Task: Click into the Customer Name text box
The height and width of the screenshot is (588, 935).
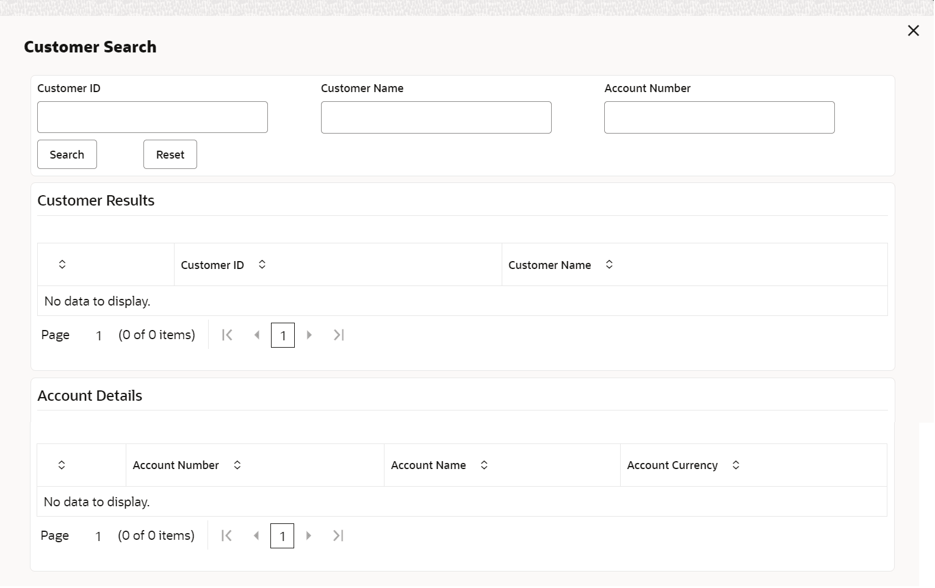Action: 436,117
